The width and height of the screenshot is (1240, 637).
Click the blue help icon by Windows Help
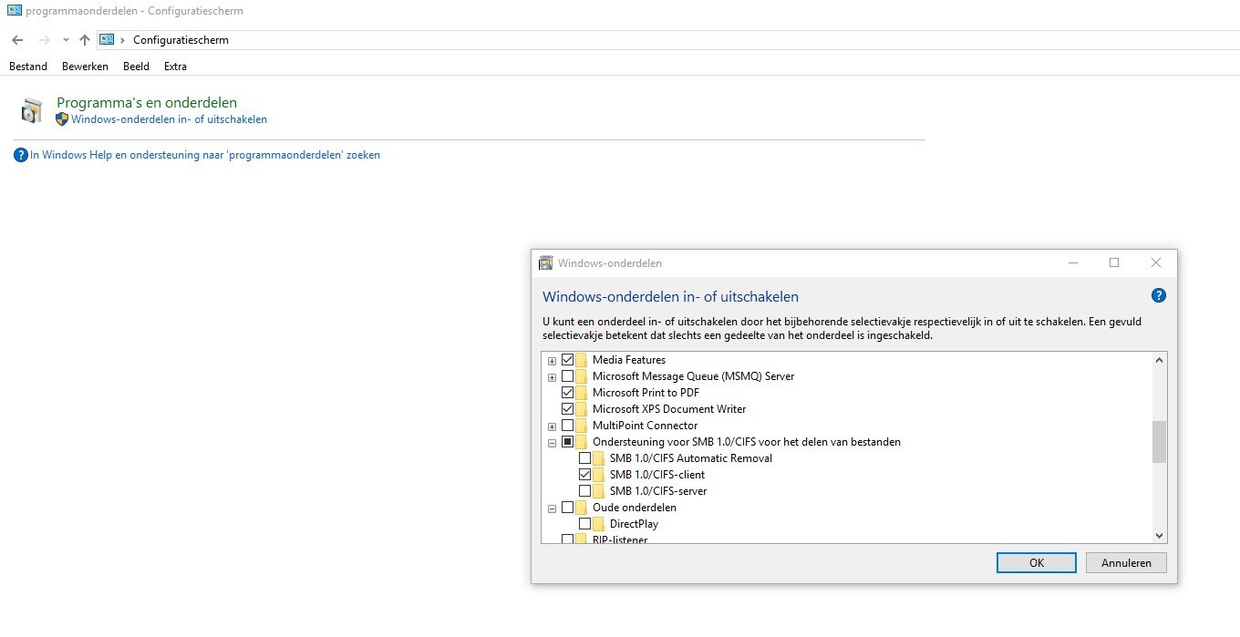21,155
